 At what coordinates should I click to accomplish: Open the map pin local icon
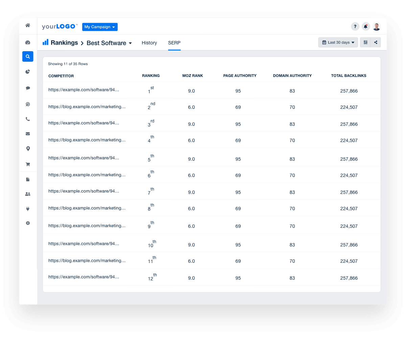[x=28, y=148]
